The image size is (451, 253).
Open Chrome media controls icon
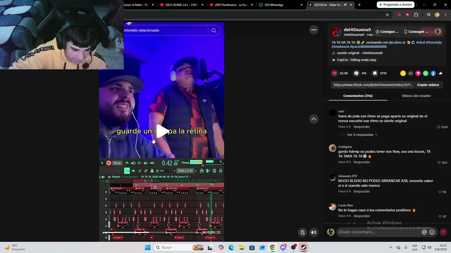point(428,15)
